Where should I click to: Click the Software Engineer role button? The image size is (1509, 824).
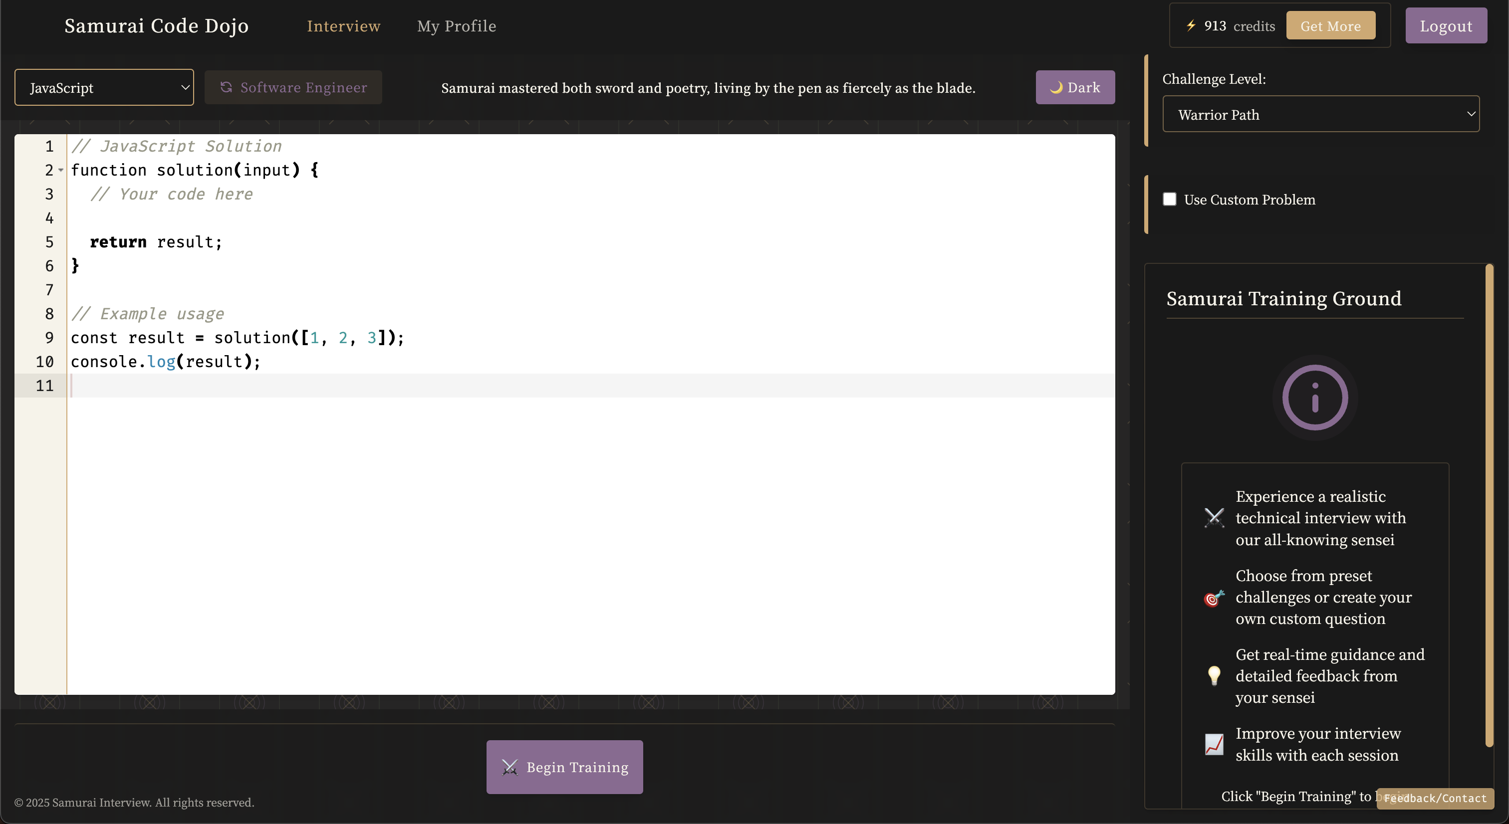pos(293,87)
